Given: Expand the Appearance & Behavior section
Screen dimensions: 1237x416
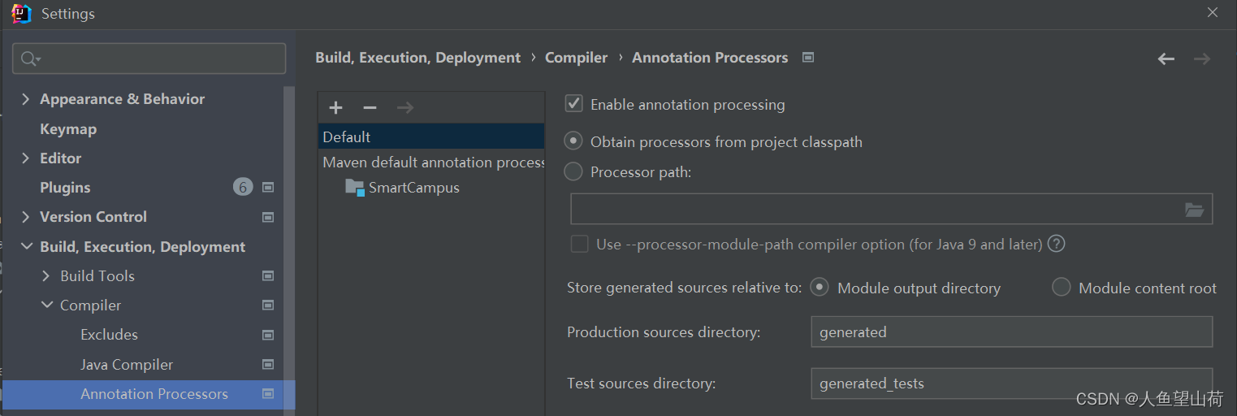Looking at the screenshot, I should point(25,99).
